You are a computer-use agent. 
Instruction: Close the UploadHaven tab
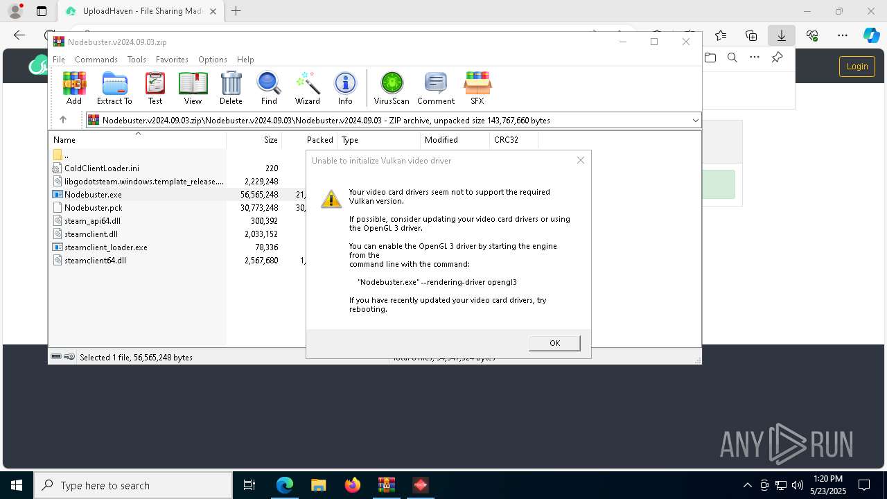(x=213, y=11)
